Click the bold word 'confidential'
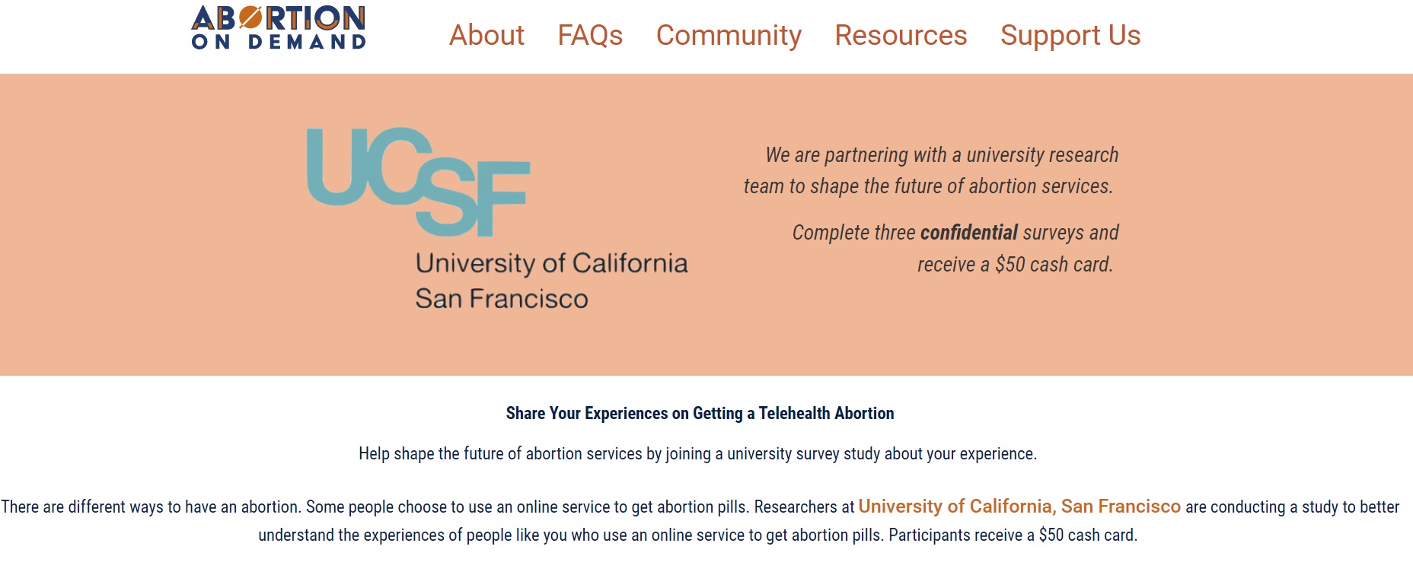The width and height of the screenshot is (1413, 575). pyautogui.click(x=968, y=232)
